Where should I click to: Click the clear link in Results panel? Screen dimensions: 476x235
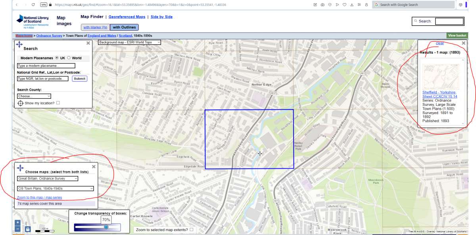440,43
